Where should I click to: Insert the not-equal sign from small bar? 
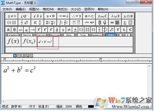pyautogui.click(x=69, y=30)
